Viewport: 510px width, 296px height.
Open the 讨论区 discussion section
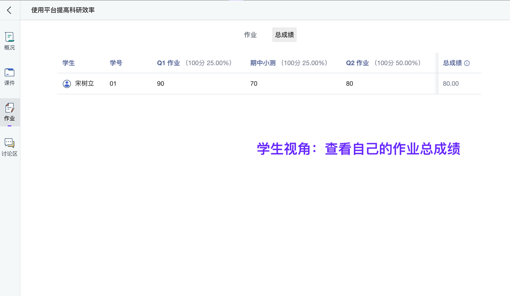(9, 146)
